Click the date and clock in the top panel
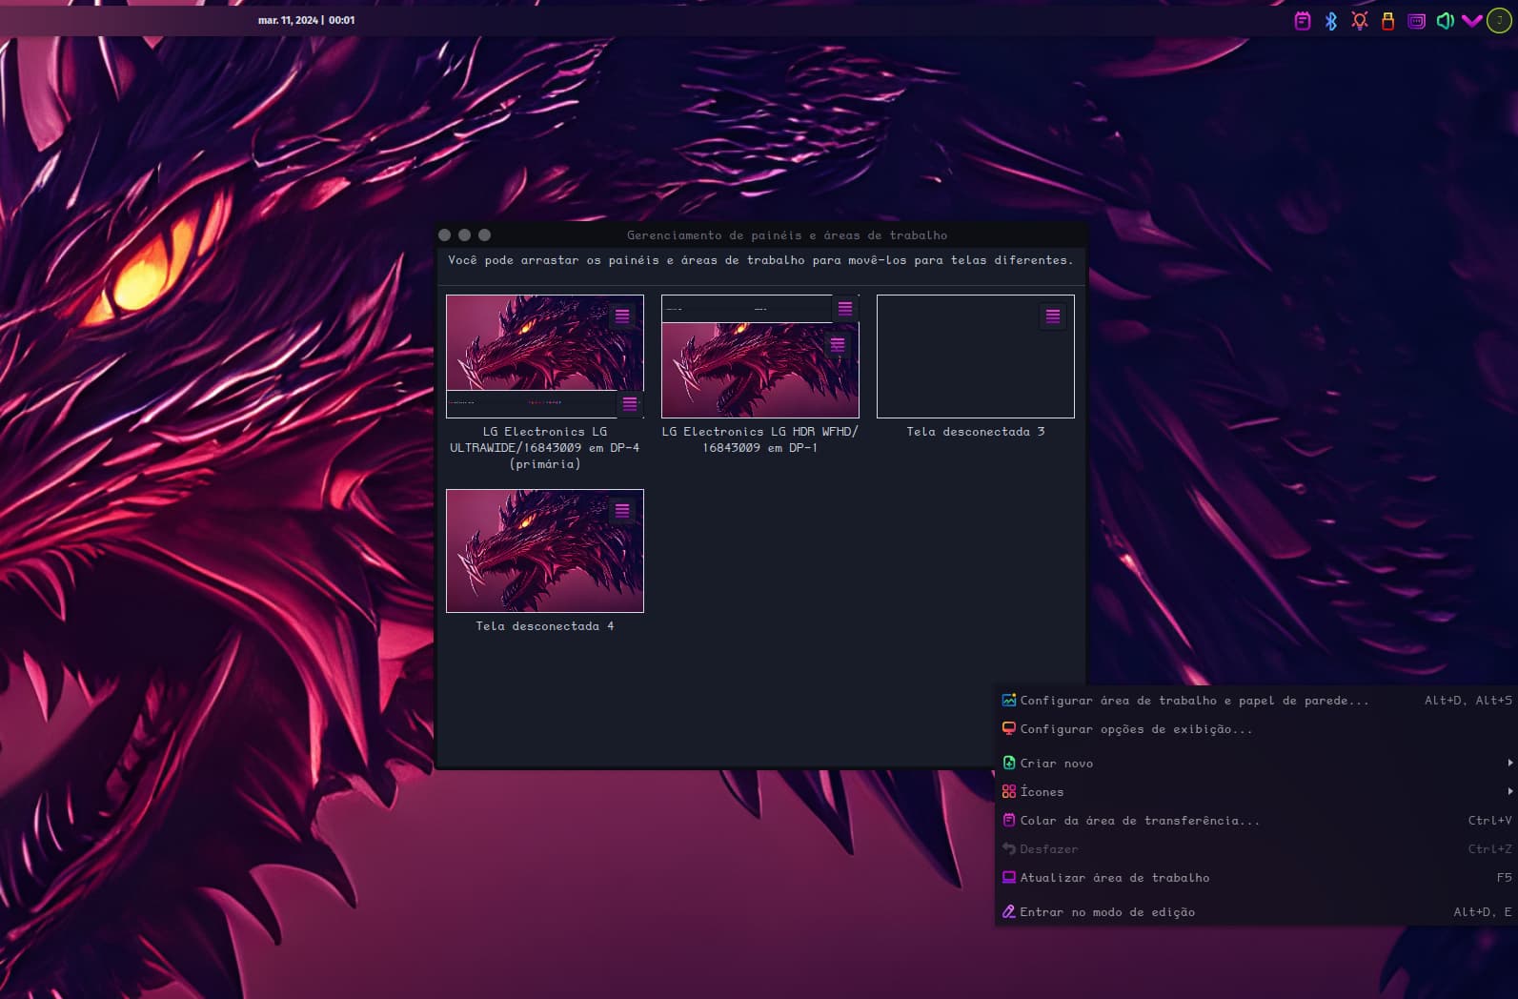Image resolution: width=1518 pixels, height=999 pixels. point(306,20)
